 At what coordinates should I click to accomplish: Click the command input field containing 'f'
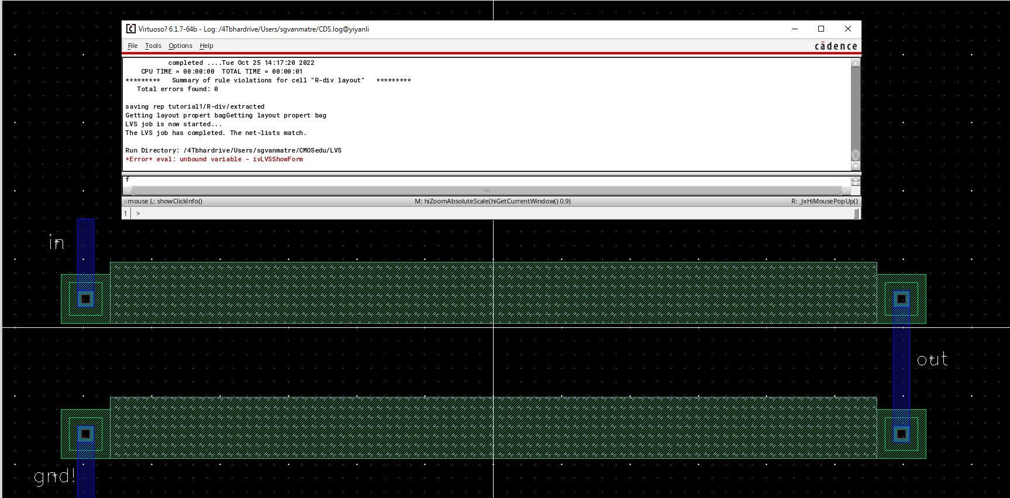487,181
